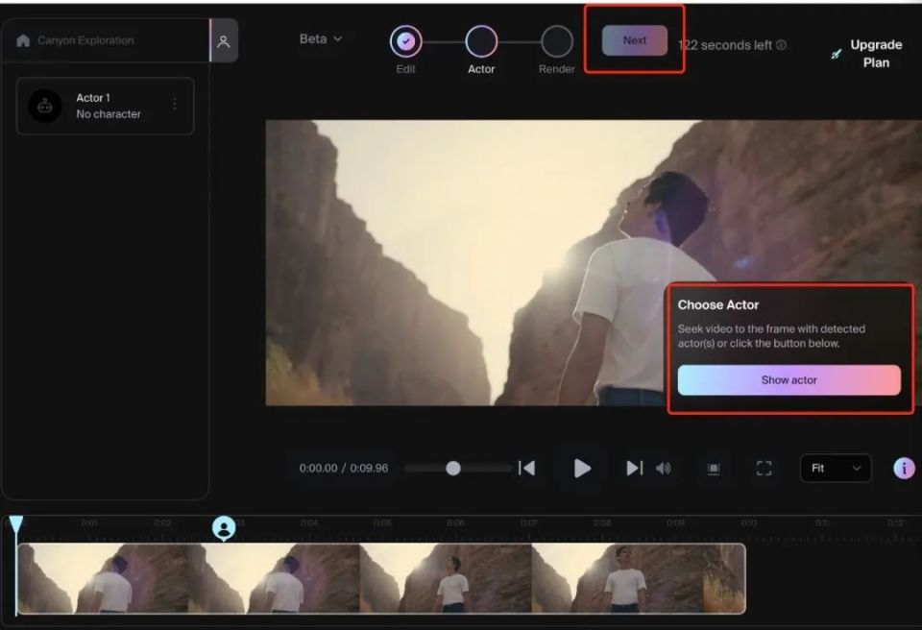
Task: Go to the Edit step
Action: 405,41
